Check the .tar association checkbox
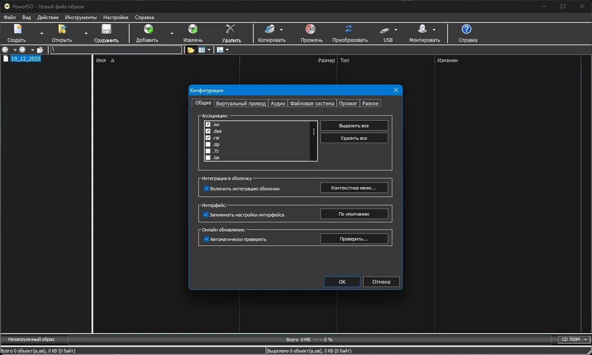 [208, 158]
